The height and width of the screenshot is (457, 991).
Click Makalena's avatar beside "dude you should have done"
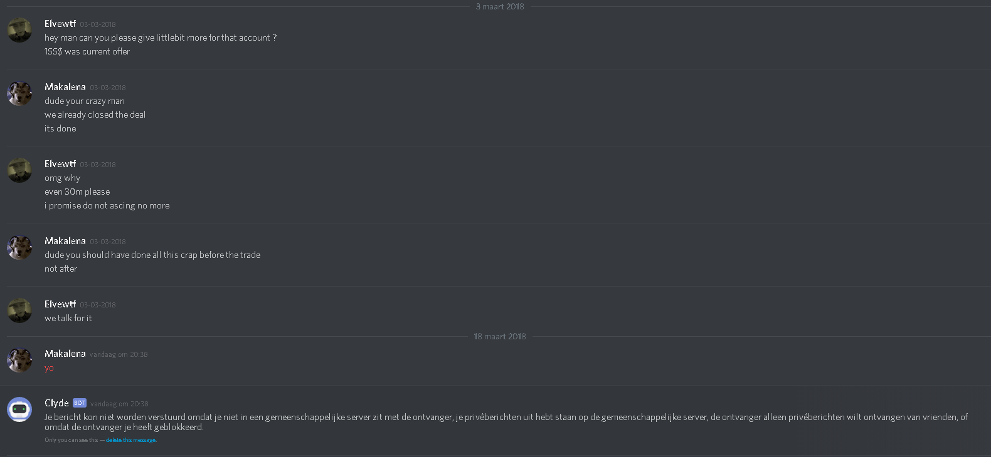(x=19, y=247)
